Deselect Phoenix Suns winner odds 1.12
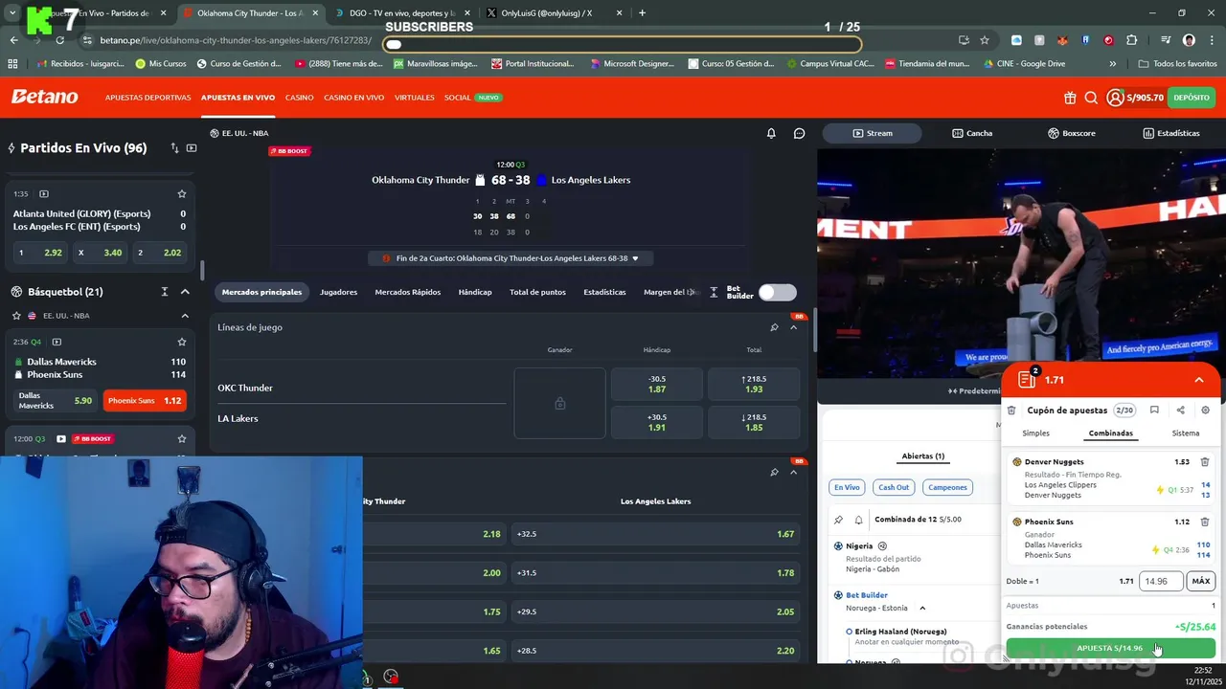This screenshot has width=1226, height=689. click(145, 401)
